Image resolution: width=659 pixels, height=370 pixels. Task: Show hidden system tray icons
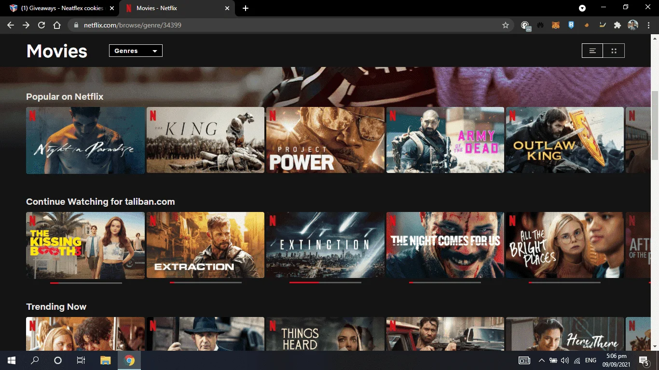541,360
